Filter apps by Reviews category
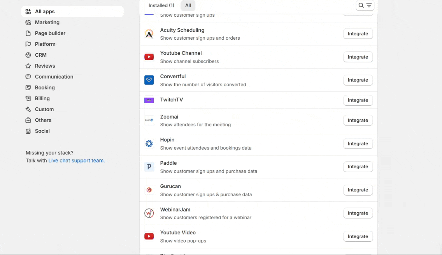The image size is (442, 255). (45, 66)
